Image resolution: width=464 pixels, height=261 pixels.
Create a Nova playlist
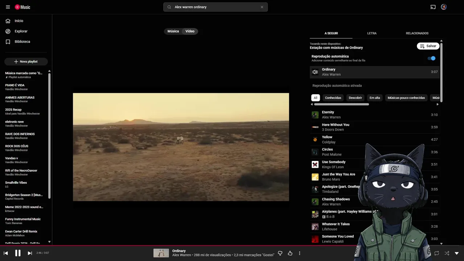coord(26,62)
